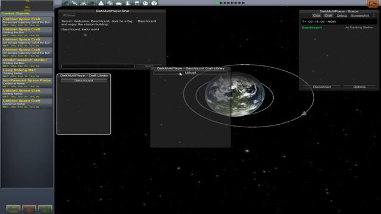The image size is (381, 214).
Task: Select the #Global chat channel
Action: click(x=69, y=15)
